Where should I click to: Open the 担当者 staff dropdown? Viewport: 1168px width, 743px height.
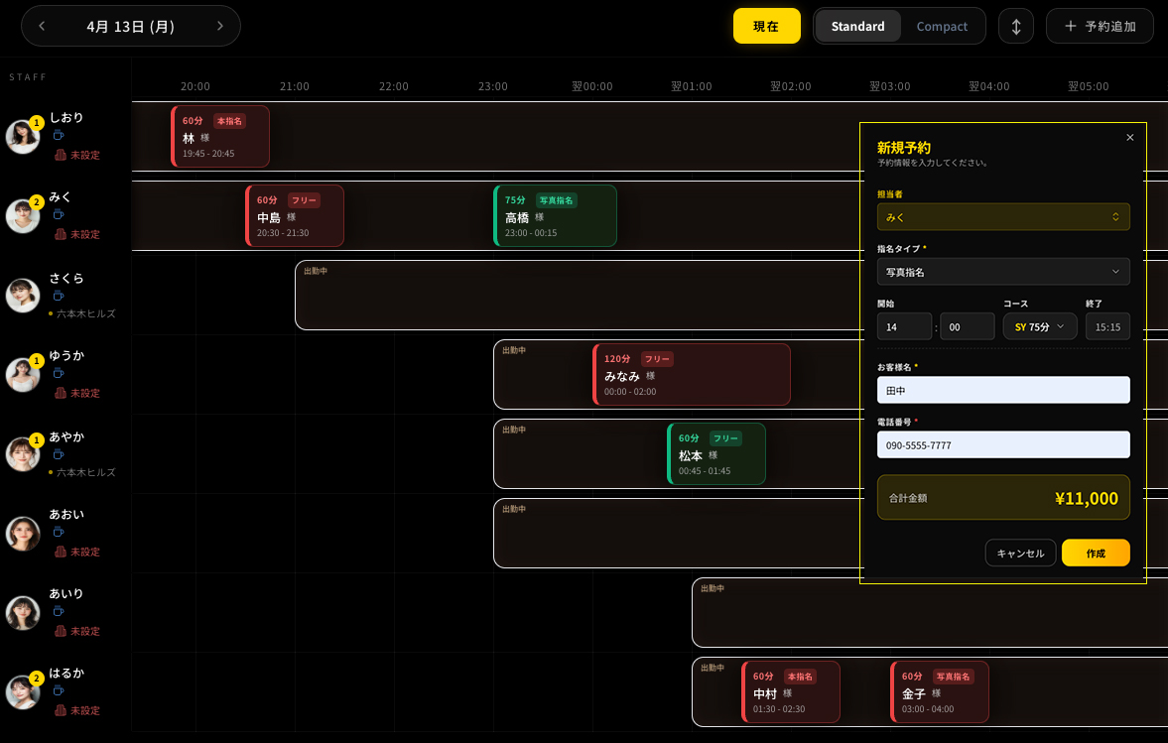click(1002, 216)
